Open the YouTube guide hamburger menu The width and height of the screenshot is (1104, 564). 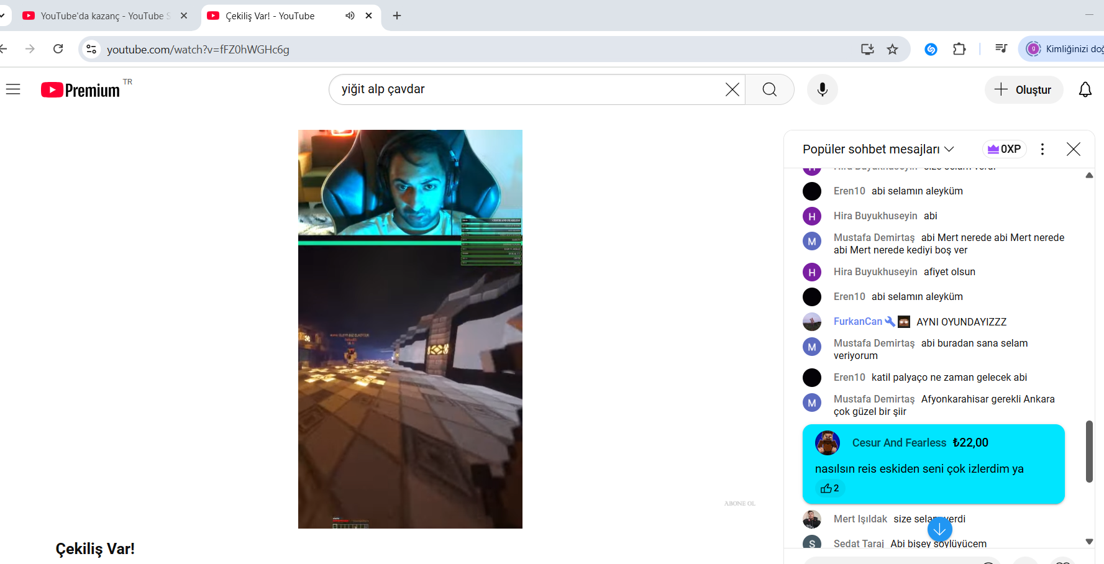(x=13, y=89)
